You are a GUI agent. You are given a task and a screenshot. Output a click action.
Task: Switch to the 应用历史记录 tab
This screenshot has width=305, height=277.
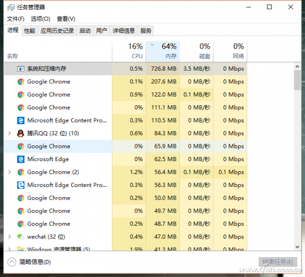[x=57, y=30]
